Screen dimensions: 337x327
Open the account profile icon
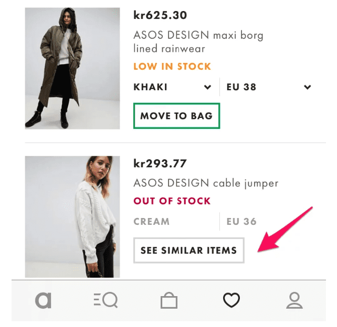(294, 300)
